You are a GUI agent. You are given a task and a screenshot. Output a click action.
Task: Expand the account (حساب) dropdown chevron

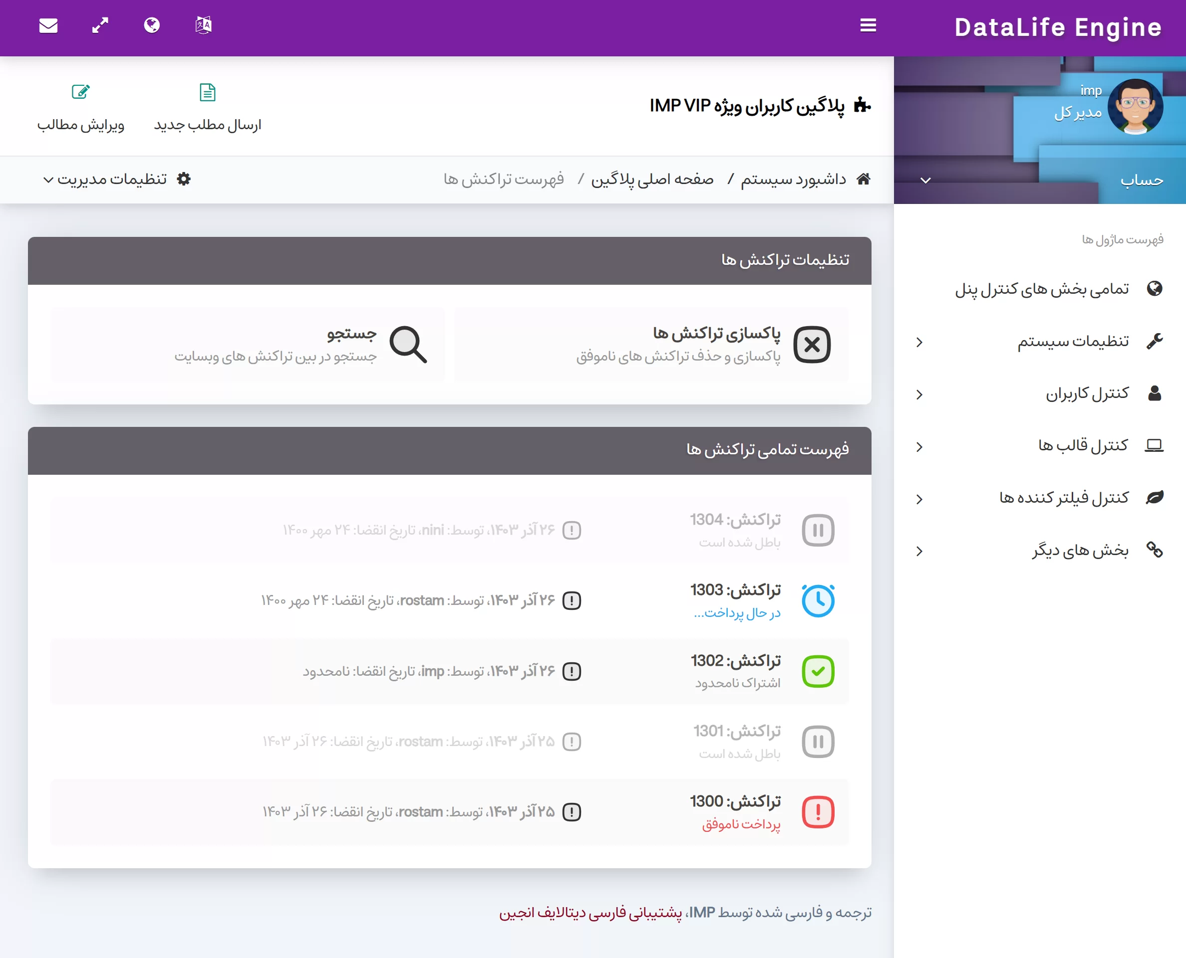[x=926, y=181]
